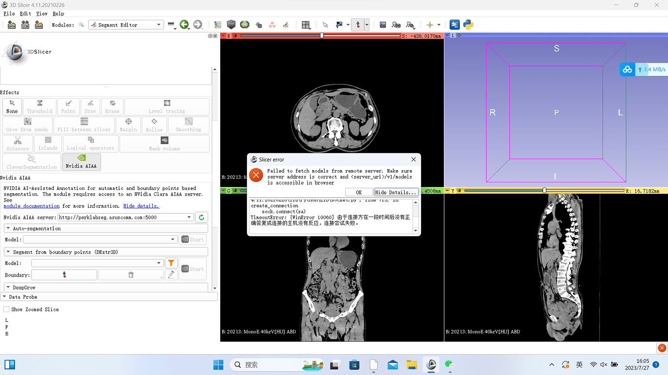Open the Segment Editor modules dropdown
The width and height of the screenshot is (668, 375).
click(126, 25)
